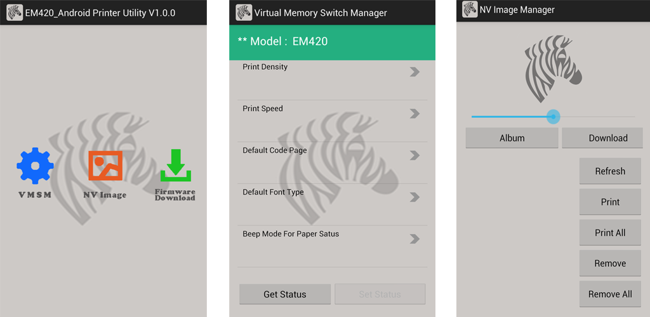Open the Album button
Screen dimensions: 650x317
click(512, 138)
